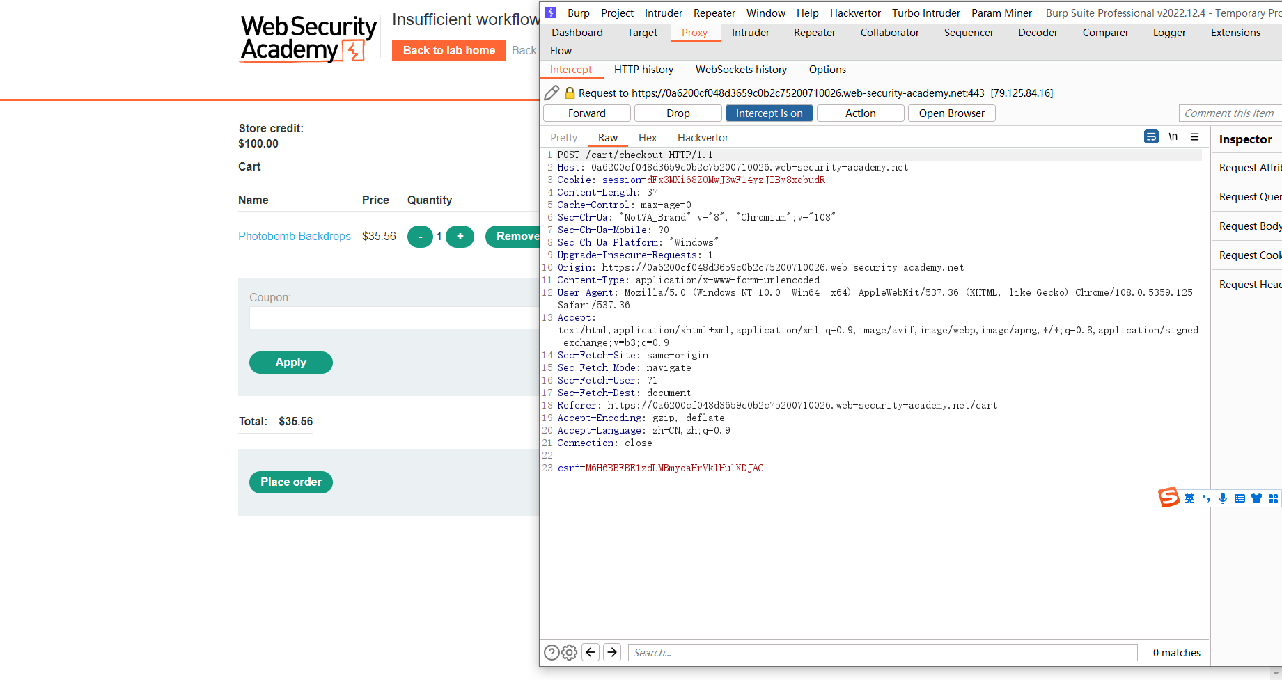Go to previous search match arrow
Viewport: 1282px width, 680px height.
(591, 652)
